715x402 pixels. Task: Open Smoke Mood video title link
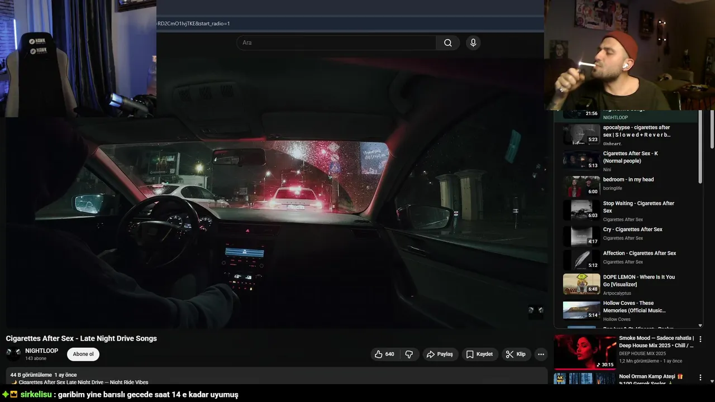point(656,342)
